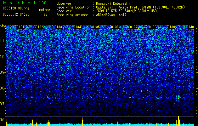198x126 pixels.
Task: Select the 0140 time label
Action: point(190,27)
